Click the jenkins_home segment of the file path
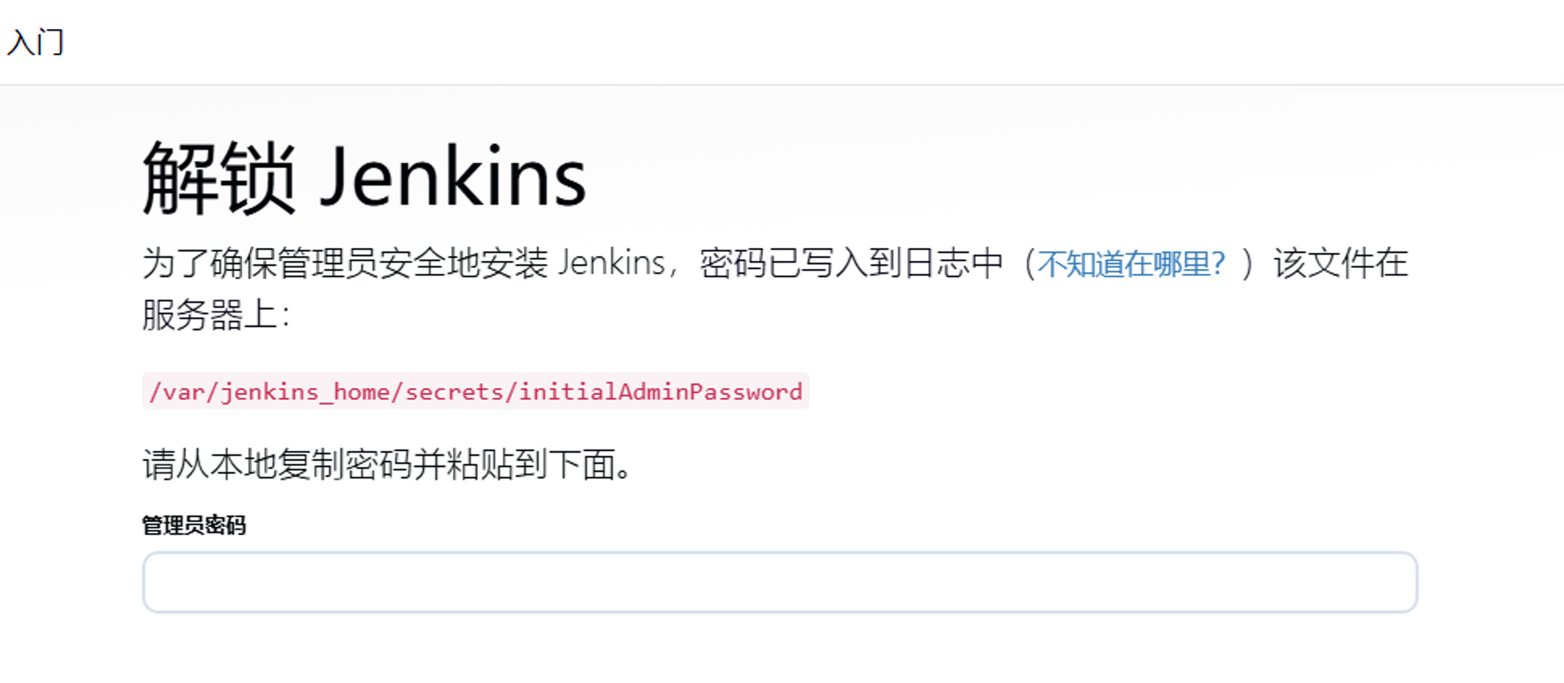Screen dimensions: 1564x683 click(x=306, y=392)
